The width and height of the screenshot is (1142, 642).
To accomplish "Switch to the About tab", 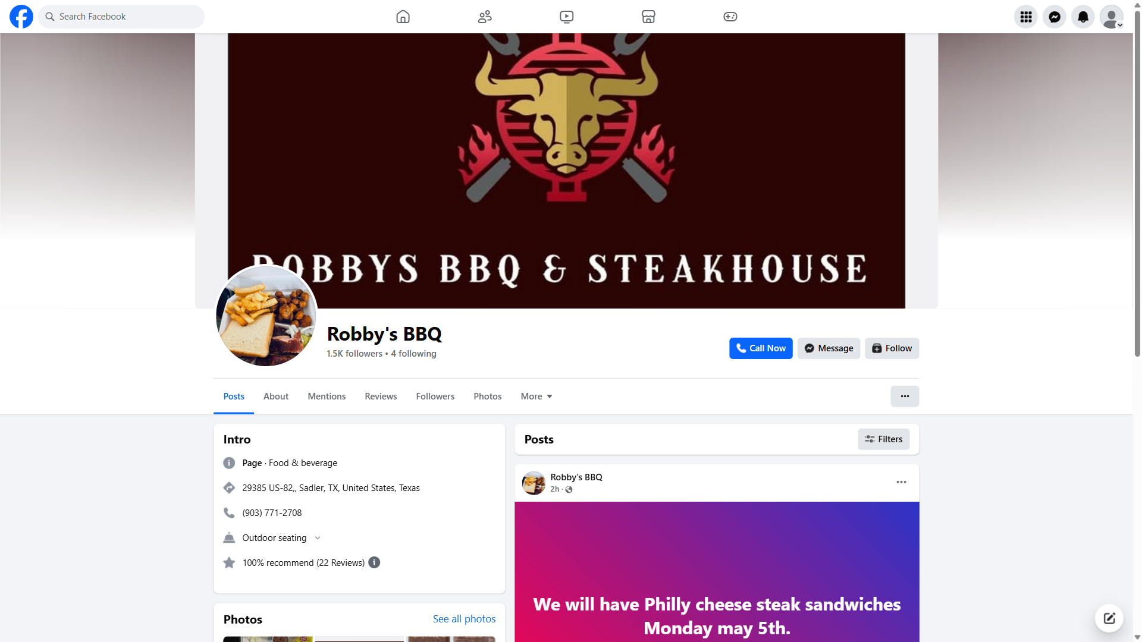I will point(276,396).
